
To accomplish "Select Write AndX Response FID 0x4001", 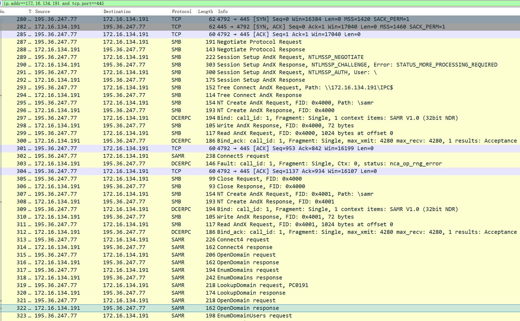I will pyautogui.click(x=260, y=217).
